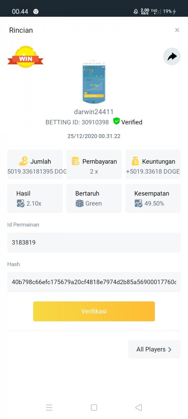Tap the yellow Verifikasi button
The width and height of the screenshot is (188, 419).
pyautogui.click(x=94, y=311)
